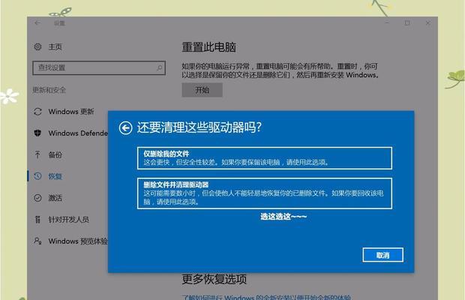The height and width of the screenshot is (300, 465).
Task: Click the 更新和安全 section label
Action: click(x=49, y=90)
